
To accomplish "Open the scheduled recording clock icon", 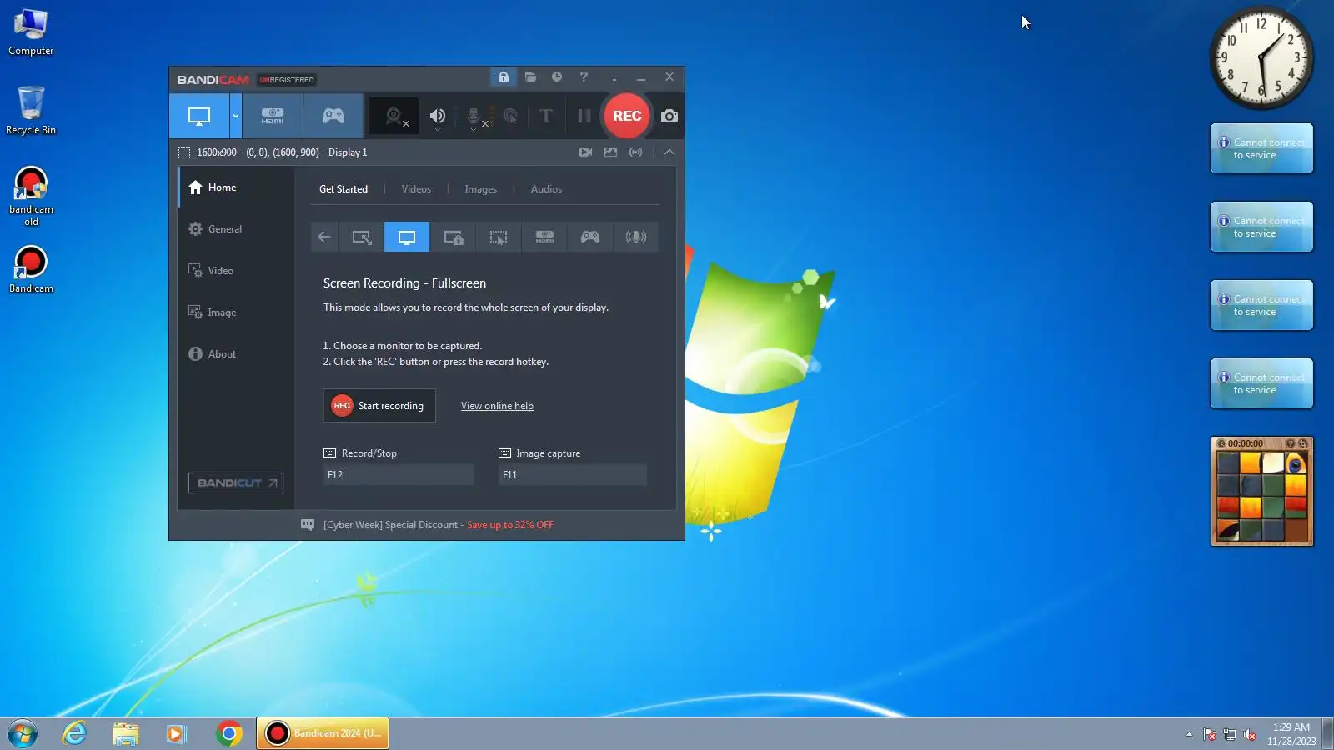I will 557,77.
